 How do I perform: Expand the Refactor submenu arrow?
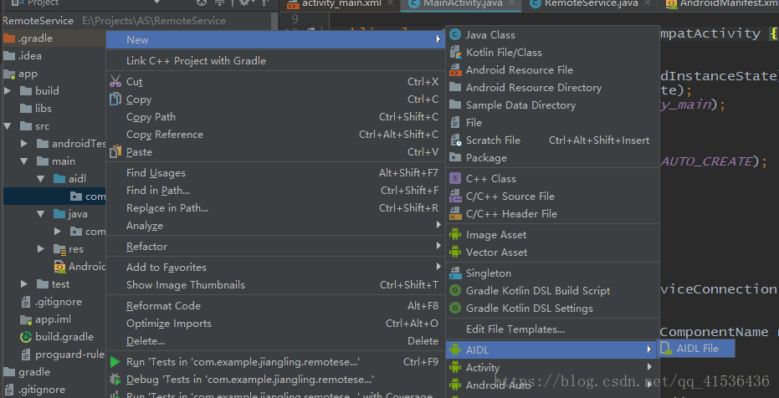pos(438,246)
